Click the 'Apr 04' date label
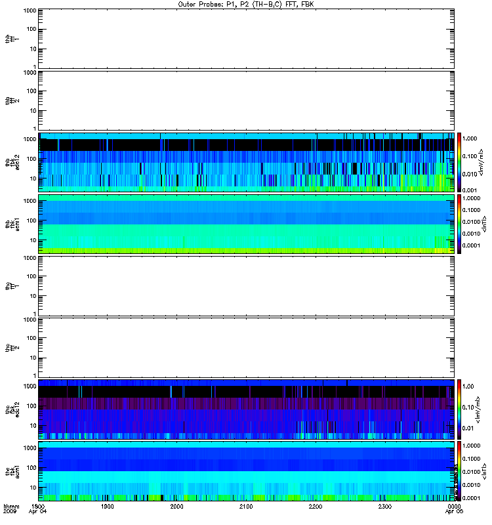Screen dimensions: 492x525 pyautogui.click(x=38, y=512)
